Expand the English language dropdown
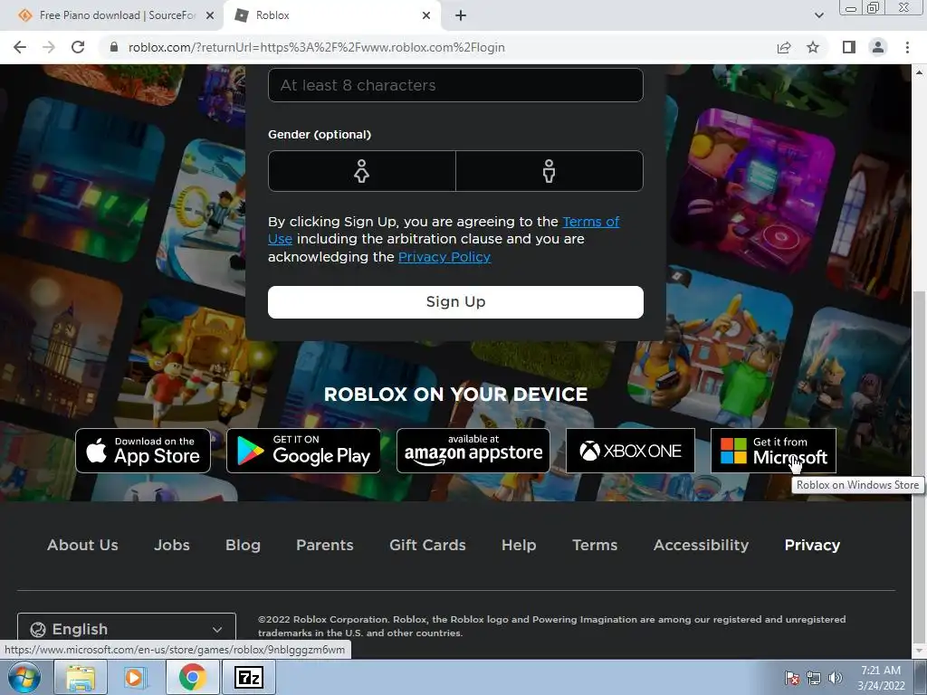The image size is (927, 695). 127,629
